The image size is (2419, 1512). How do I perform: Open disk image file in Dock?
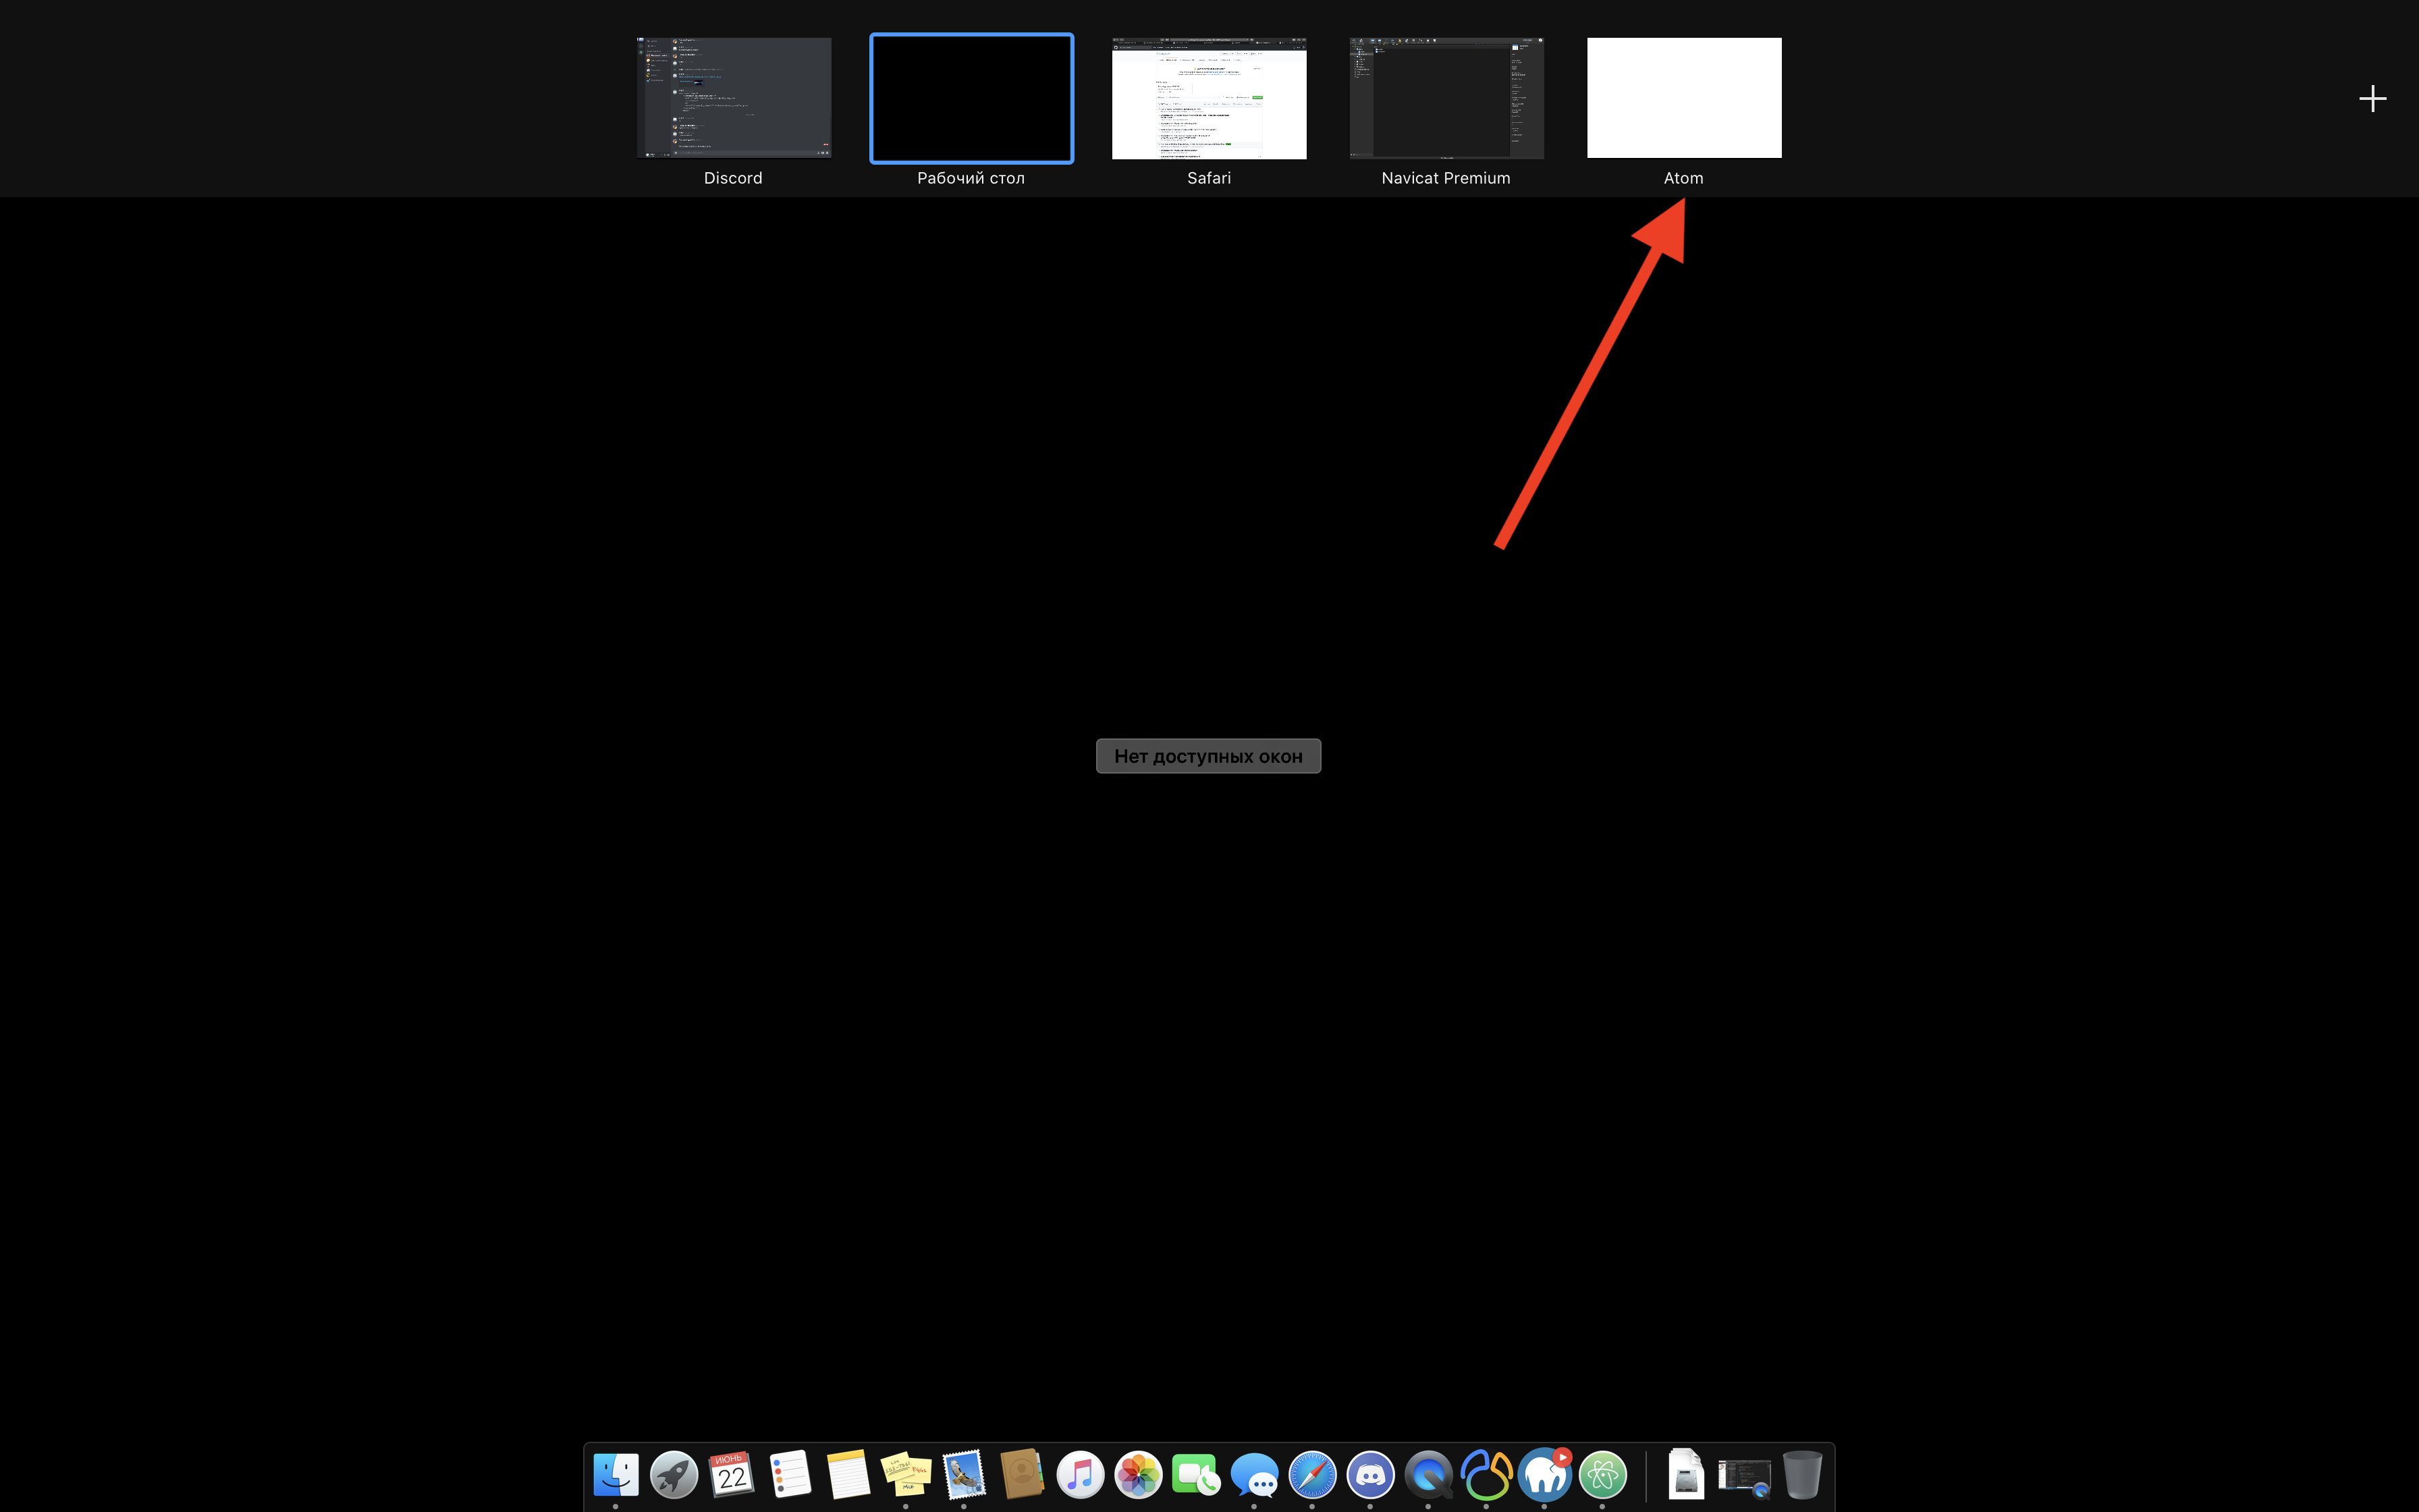[1686, 1474]
